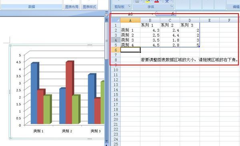240x146 pixels.
Task: Select row 4 header
Action: 116,40
